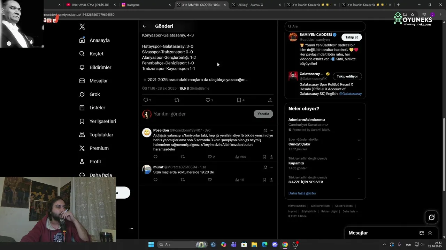Open Bildirimler in the sidebar
Image resolution: width=446 pixels, height=250 pixels.
pyautogui.click(x=95, y=67)
